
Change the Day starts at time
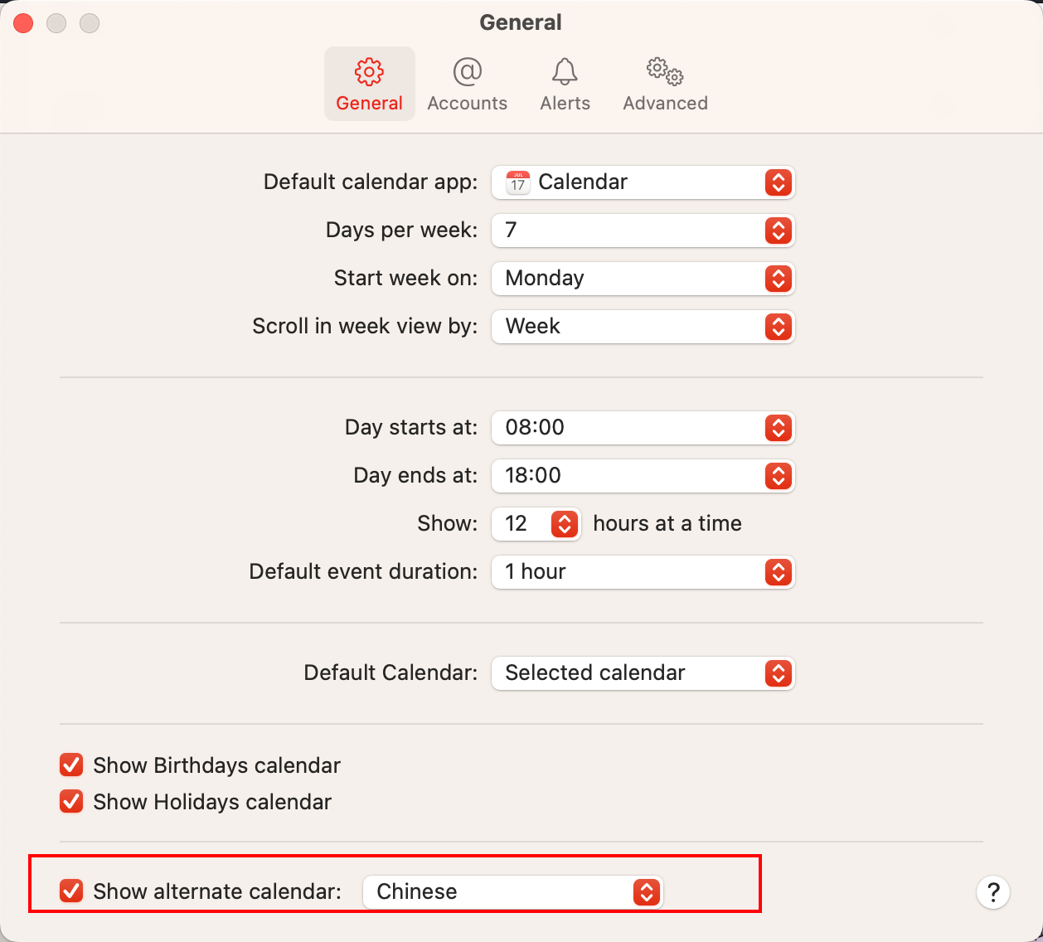(643, 428)
